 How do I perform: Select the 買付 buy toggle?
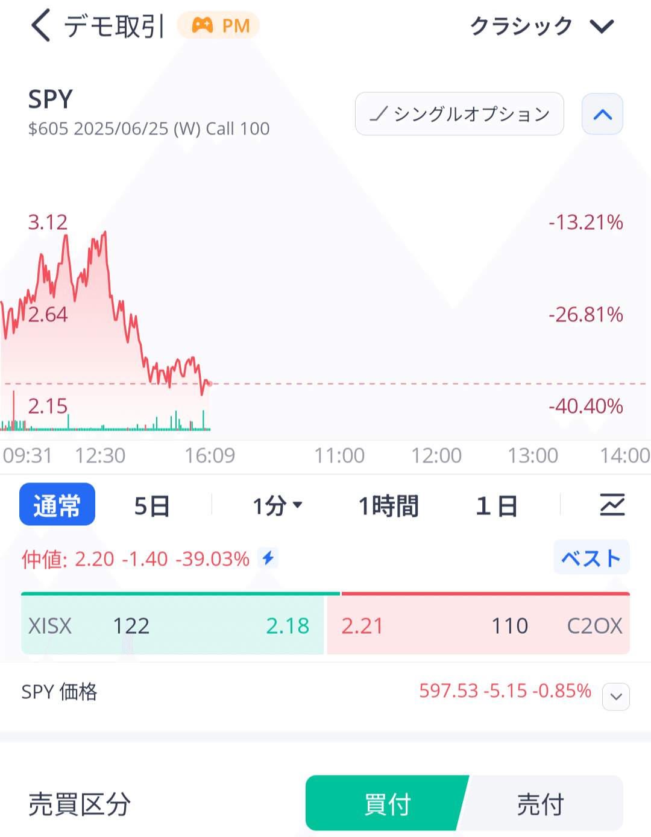click(388, 803)
